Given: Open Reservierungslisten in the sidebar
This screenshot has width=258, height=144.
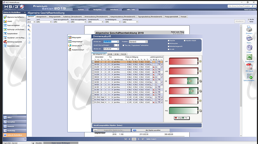Looking at the screenshot, I should coord(12,25).
